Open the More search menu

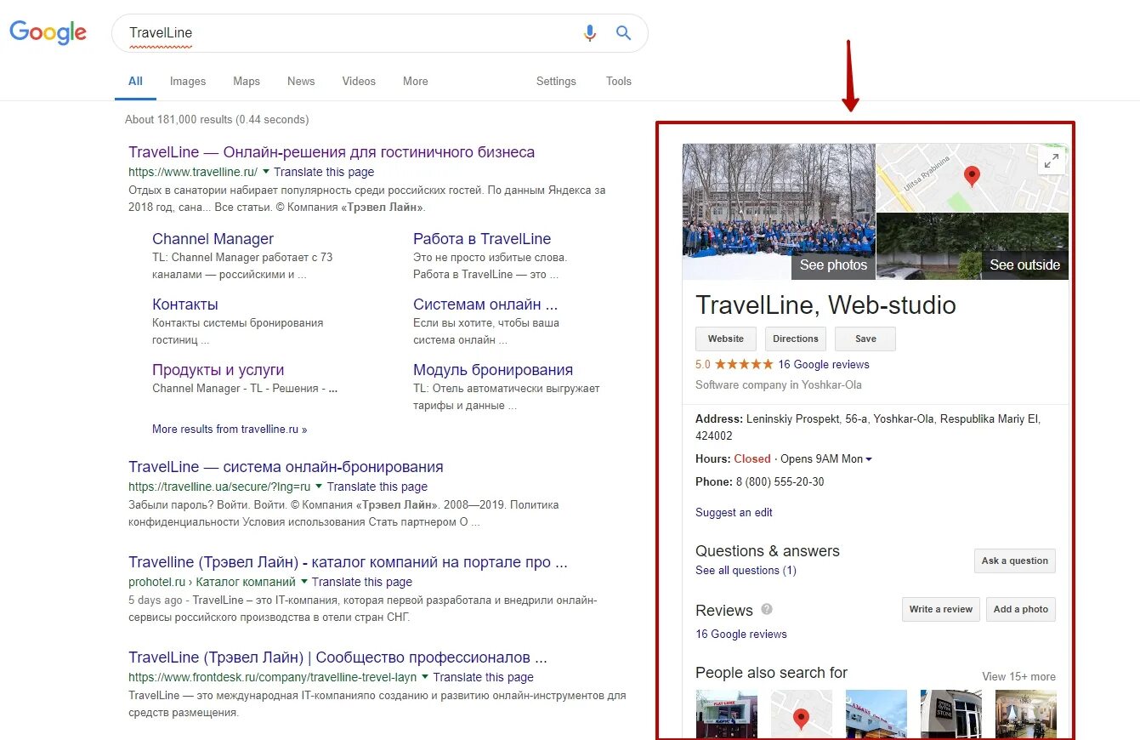pos(416,81)
